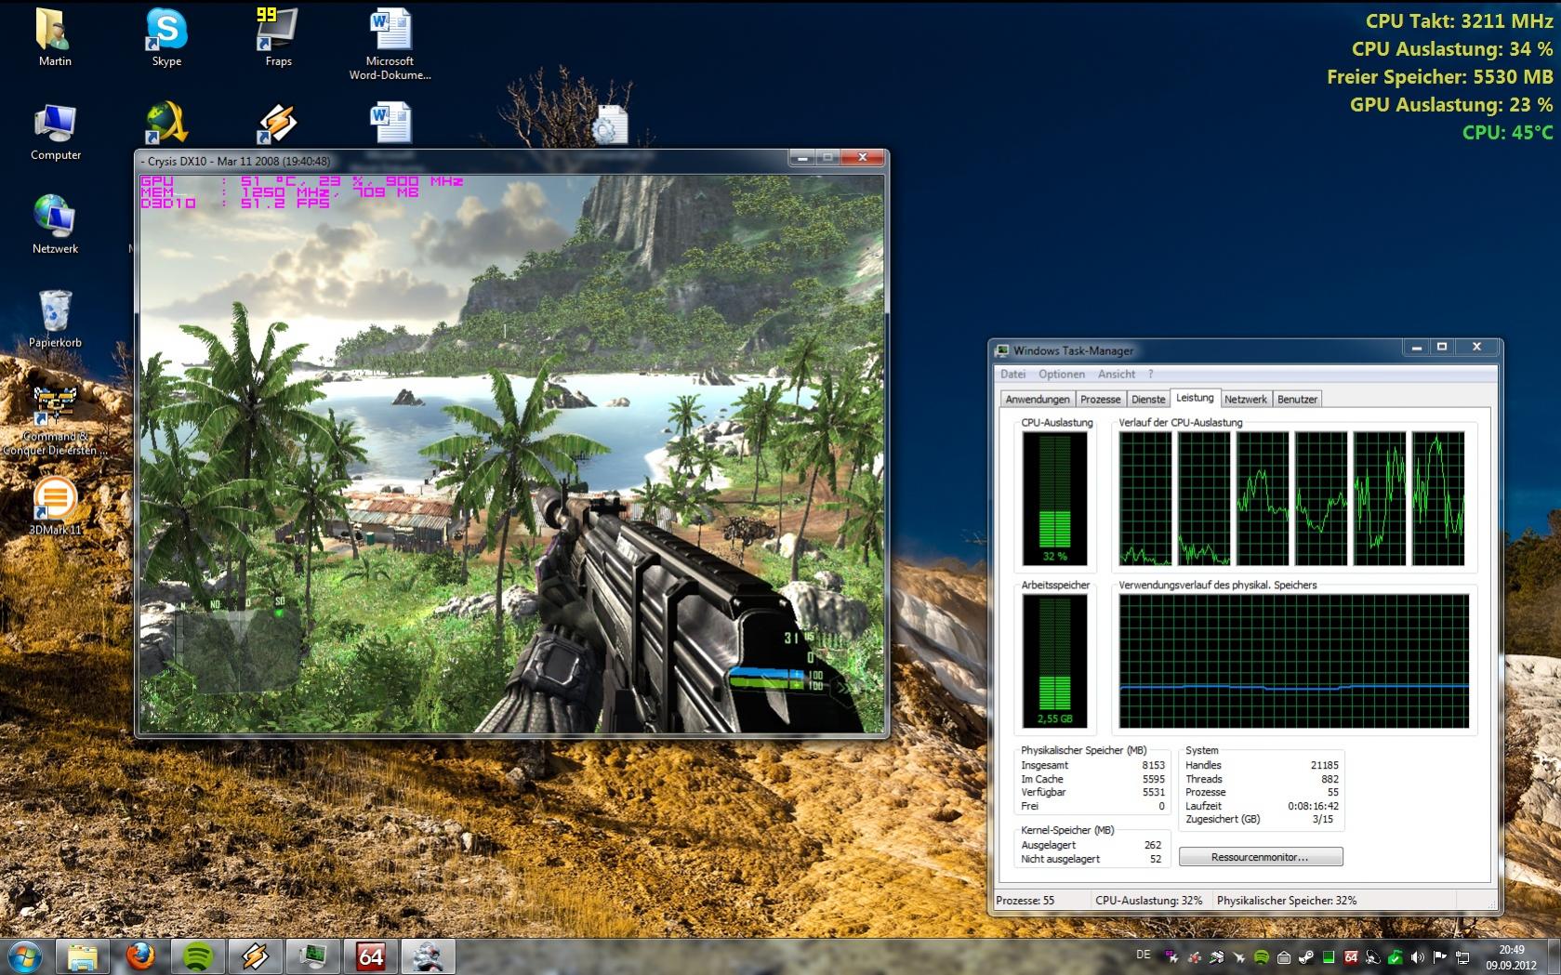1561x975 pixels.
Task: Select the Command & Conquer desktop shortcut
Action: point(55,420)
